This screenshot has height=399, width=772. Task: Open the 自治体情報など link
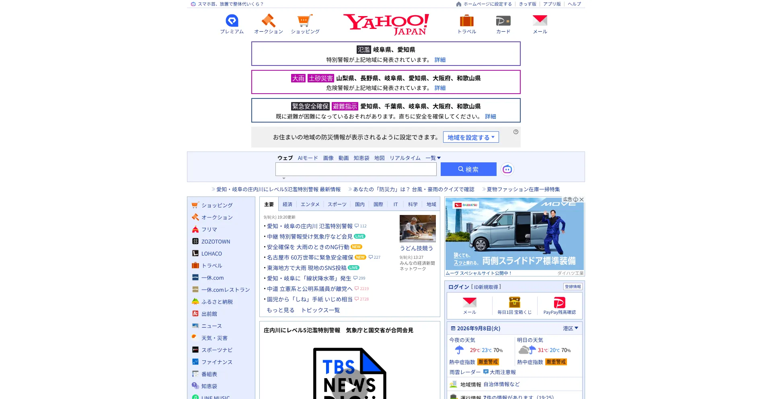[x=501, y=384]
